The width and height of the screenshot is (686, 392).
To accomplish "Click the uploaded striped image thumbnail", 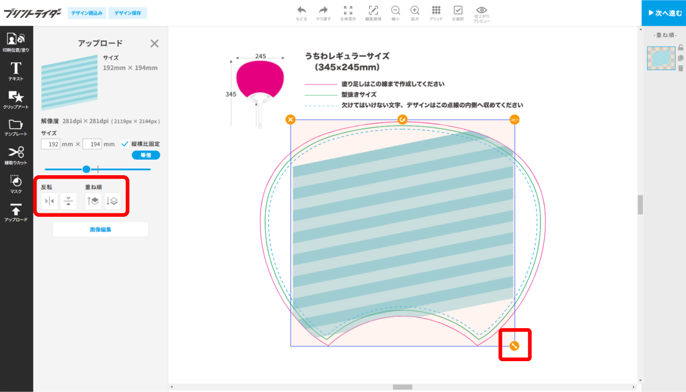I will (69, 83).
